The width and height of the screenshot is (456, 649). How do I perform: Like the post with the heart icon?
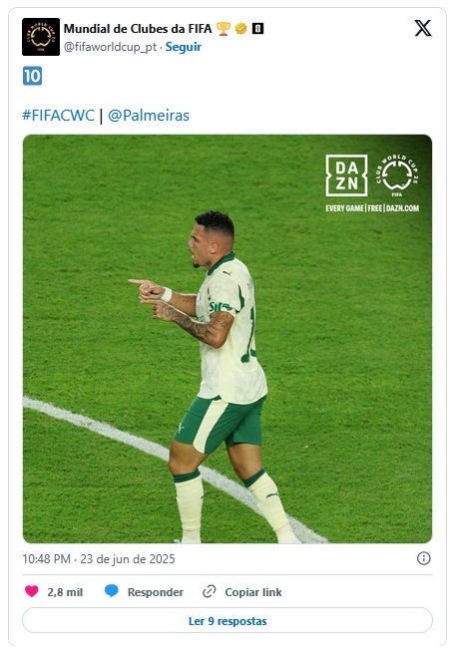[32, 591]
